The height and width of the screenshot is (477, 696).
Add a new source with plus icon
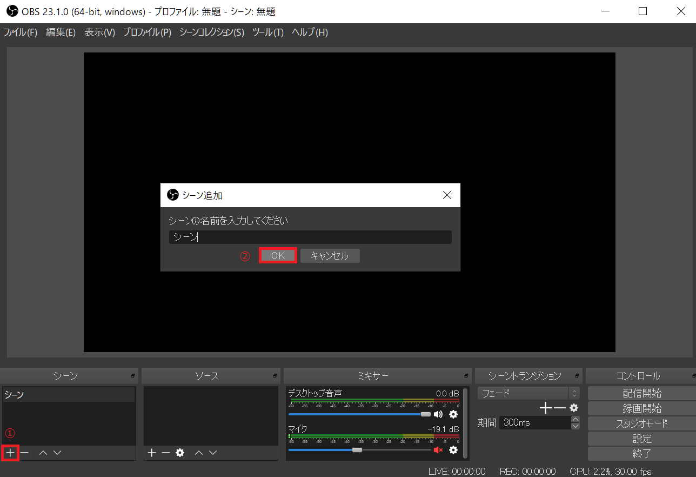coord(152,453)
